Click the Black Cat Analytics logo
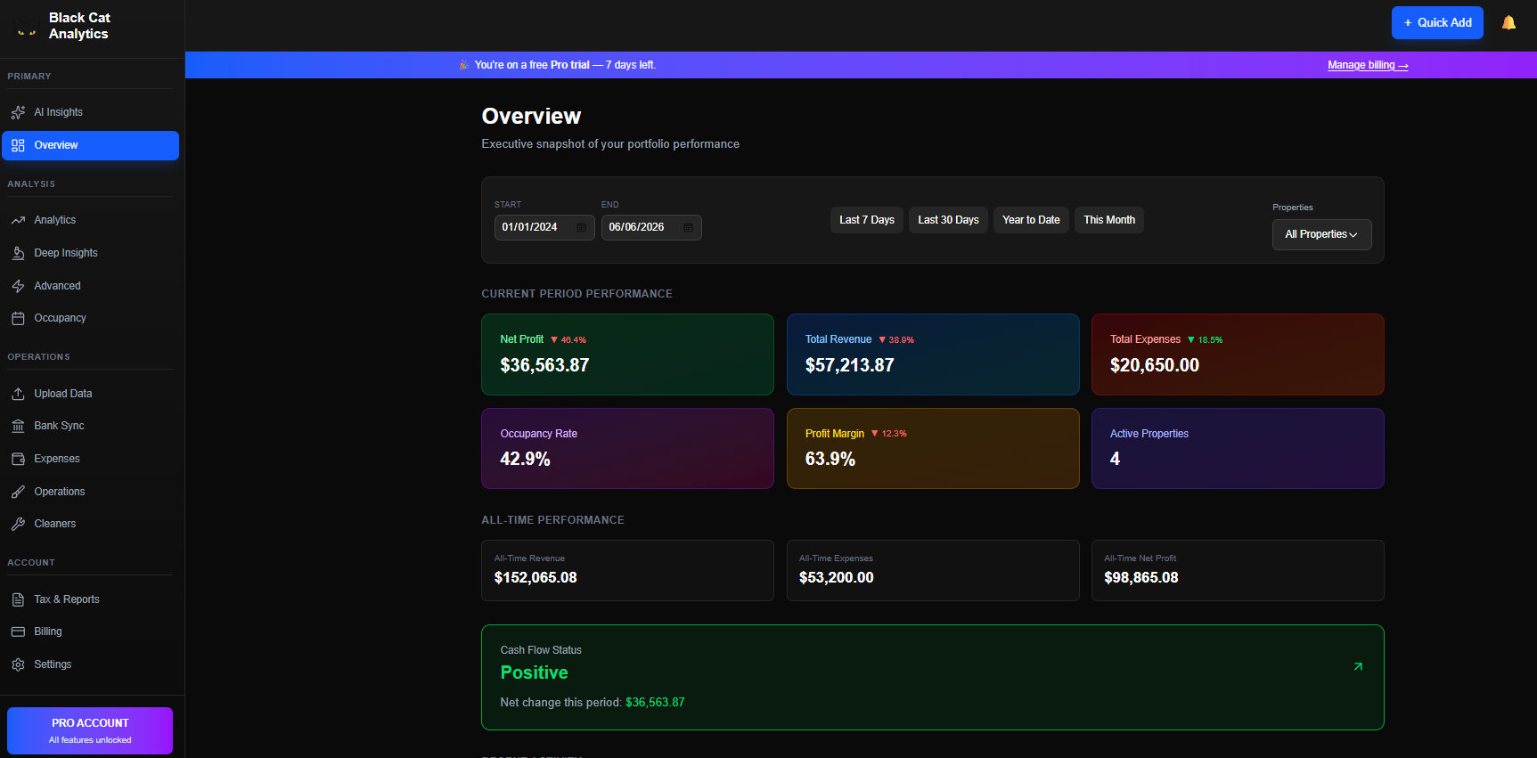Image resolution: width=1537 pixels, height=758 pixels. (27, 27)
